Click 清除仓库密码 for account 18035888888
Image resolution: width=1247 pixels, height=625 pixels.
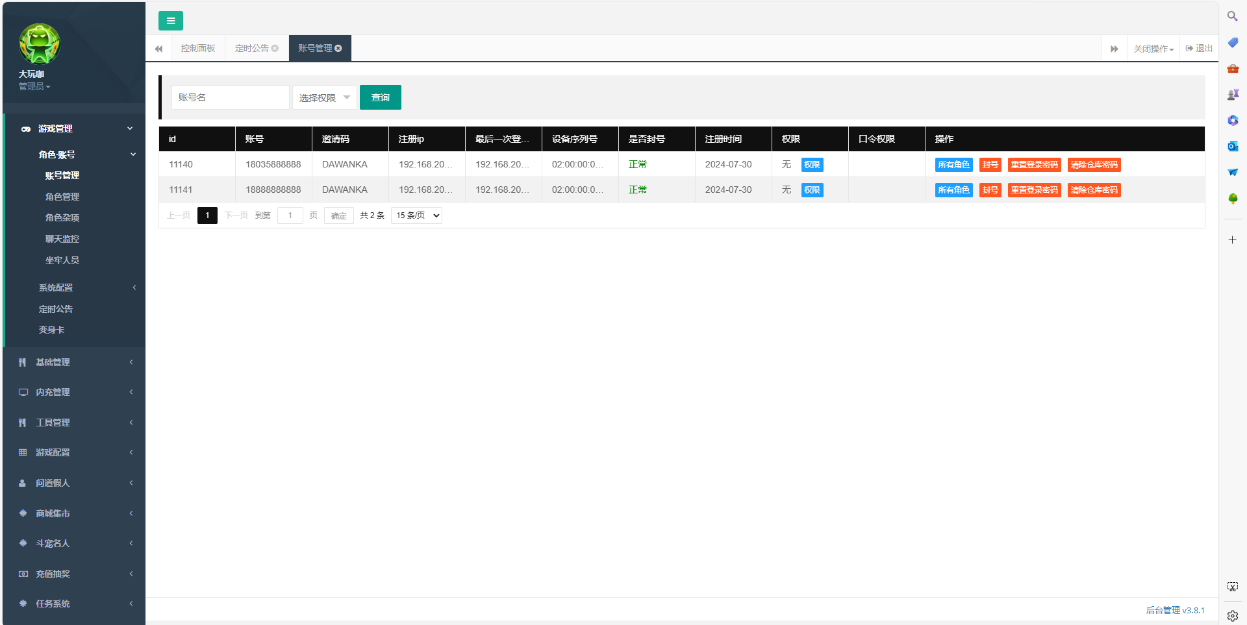pos(1094,165)
